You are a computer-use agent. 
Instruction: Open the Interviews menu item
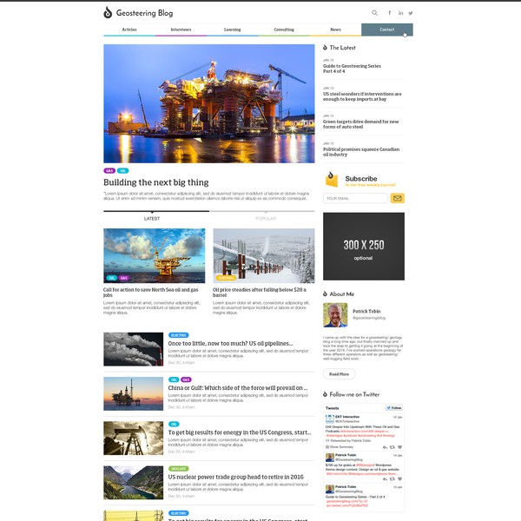tap(181, 30)
